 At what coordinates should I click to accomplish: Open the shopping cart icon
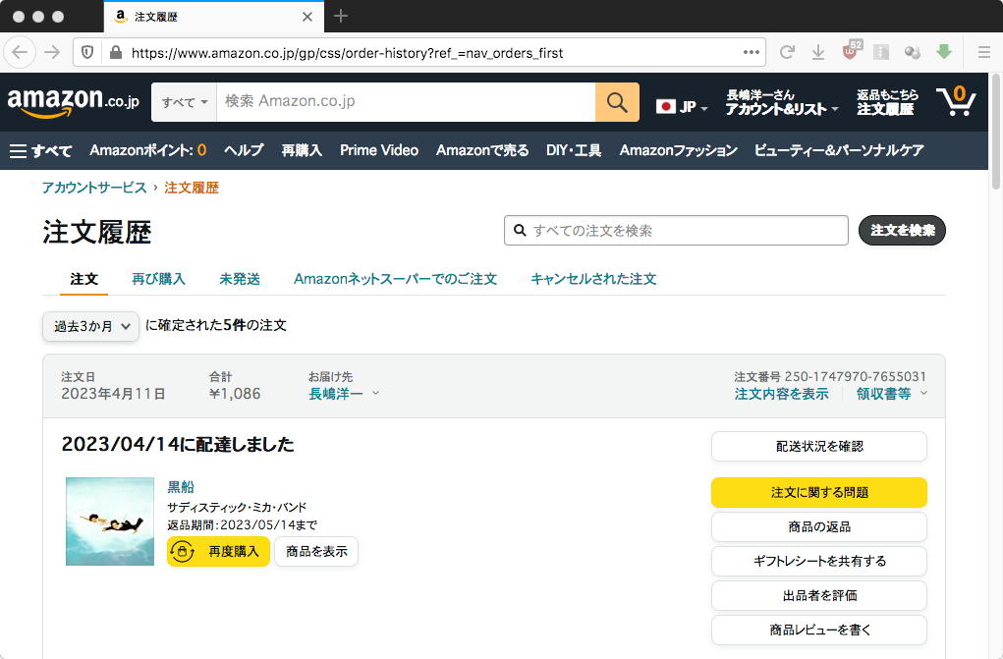pyautogui.click(x=956, y=102)
